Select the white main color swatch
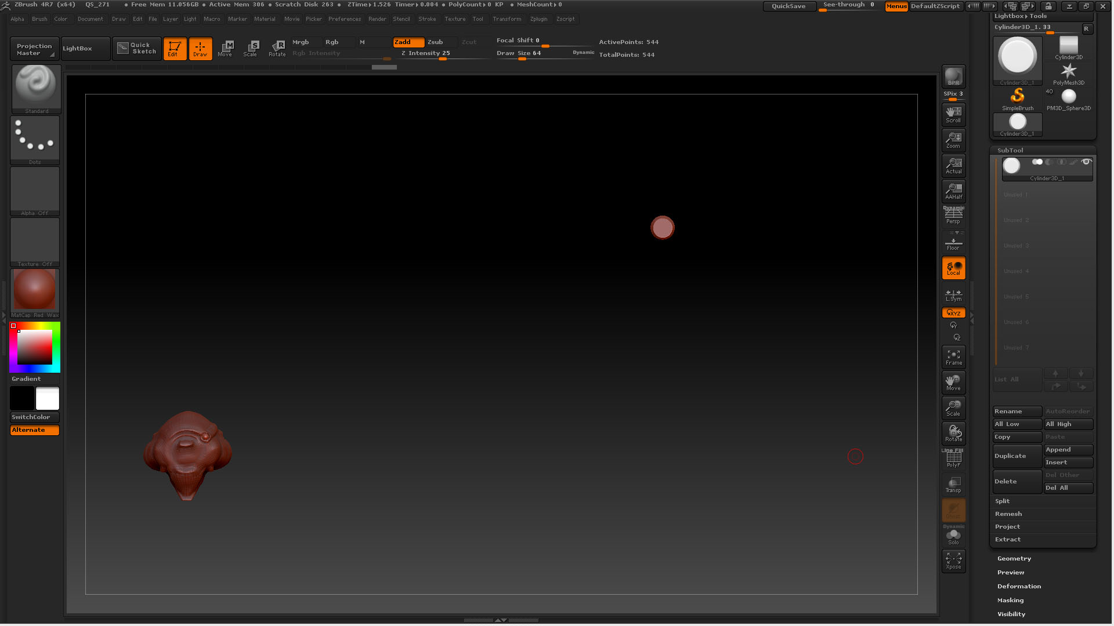 48,398
